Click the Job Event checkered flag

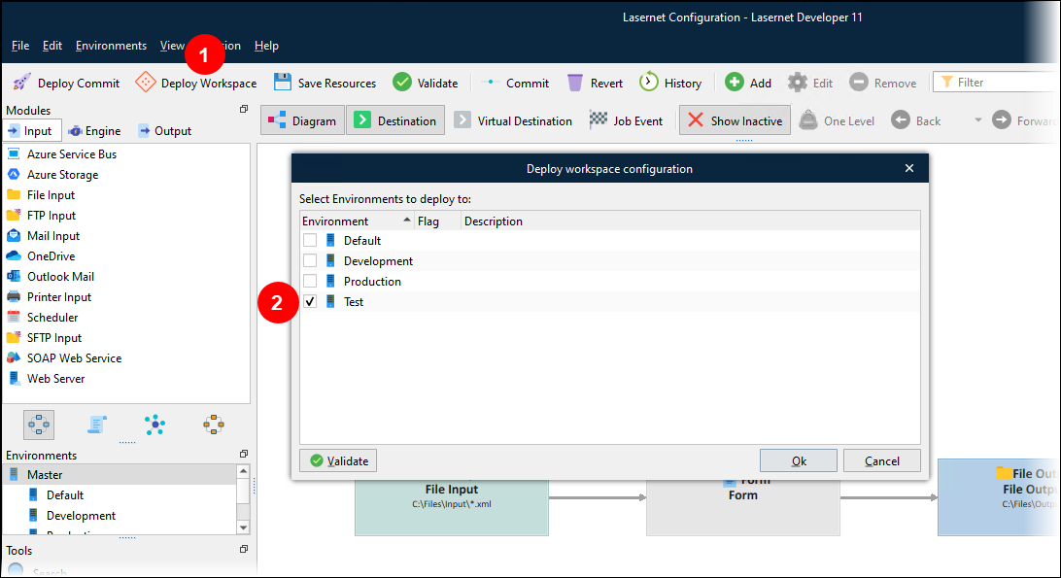(599, 119)
